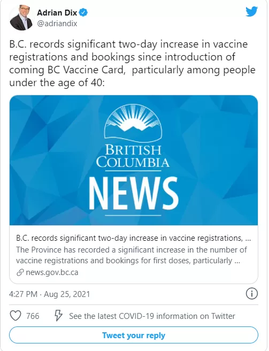Click the chain link icon

tap(20, 273)
